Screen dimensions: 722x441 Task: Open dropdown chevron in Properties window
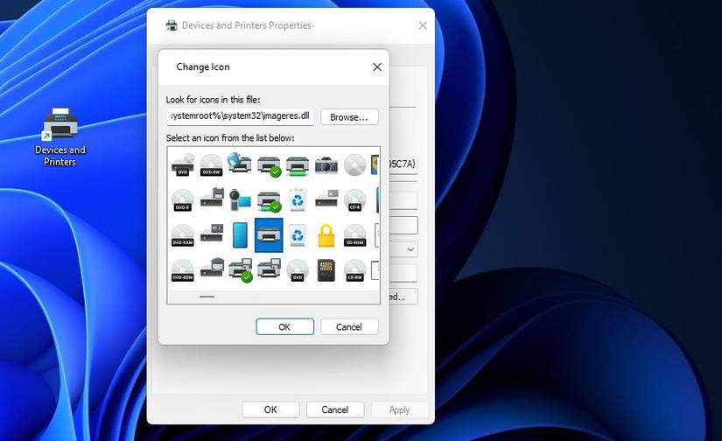[410, 249]
